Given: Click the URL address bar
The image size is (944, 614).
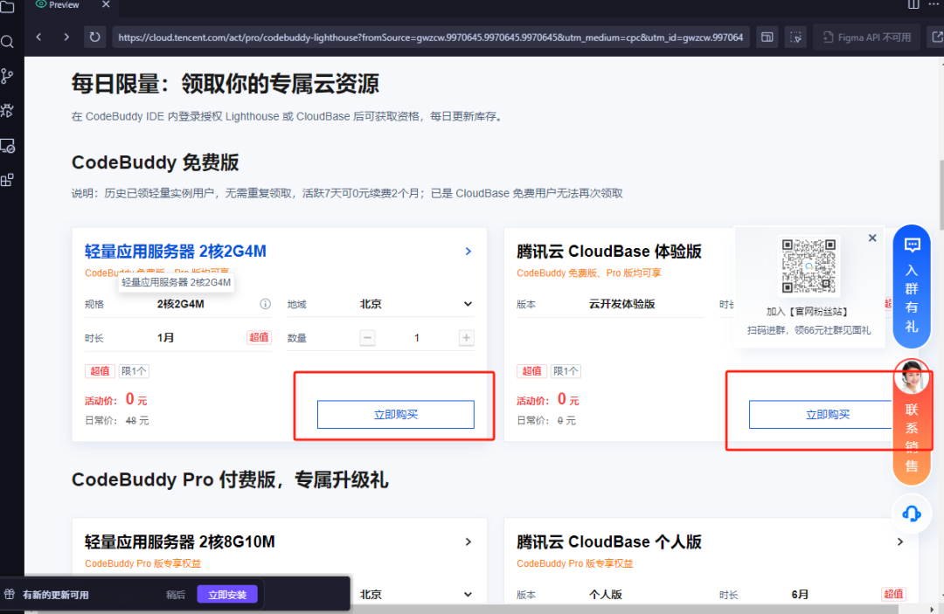Looking at the screenshot, I should click(430, 38).
